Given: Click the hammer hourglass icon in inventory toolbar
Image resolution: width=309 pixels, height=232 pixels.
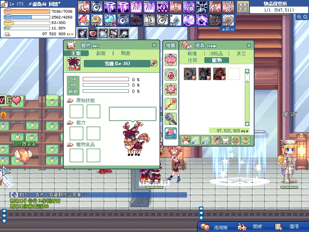Looking at the screenshot, I should tap(216, 140).
